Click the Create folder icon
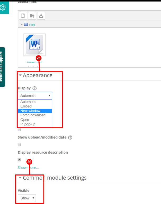 (32, 16)
